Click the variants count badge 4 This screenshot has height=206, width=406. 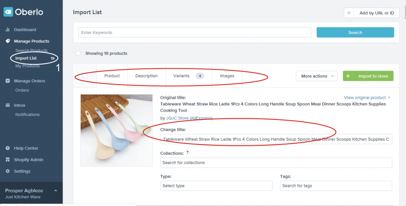tap(200, 76)
